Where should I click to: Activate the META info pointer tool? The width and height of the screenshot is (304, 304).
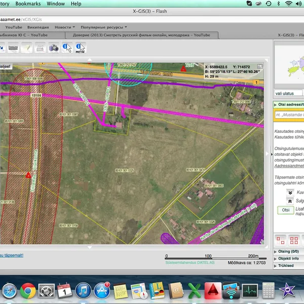[x=81, y=48]
